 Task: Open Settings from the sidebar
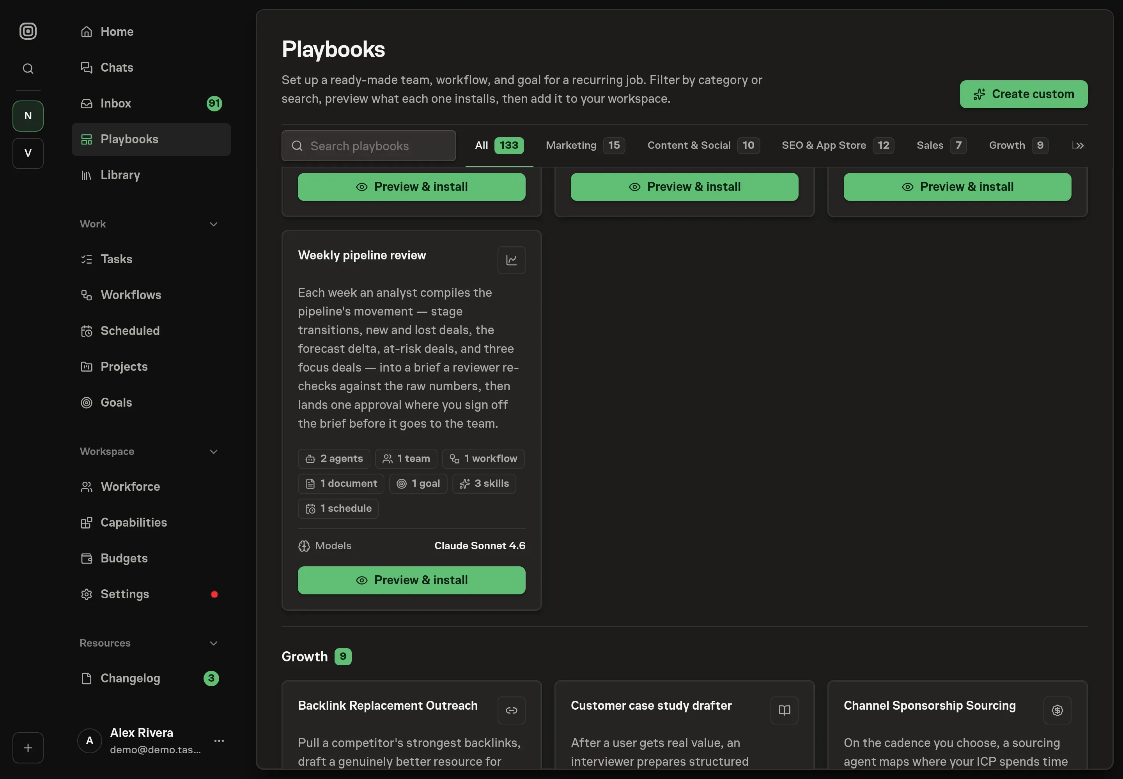(x=151, y=594)
